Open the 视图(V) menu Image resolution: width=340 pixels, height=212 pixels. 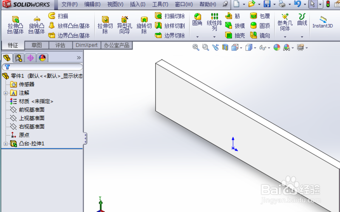(115, 4)
